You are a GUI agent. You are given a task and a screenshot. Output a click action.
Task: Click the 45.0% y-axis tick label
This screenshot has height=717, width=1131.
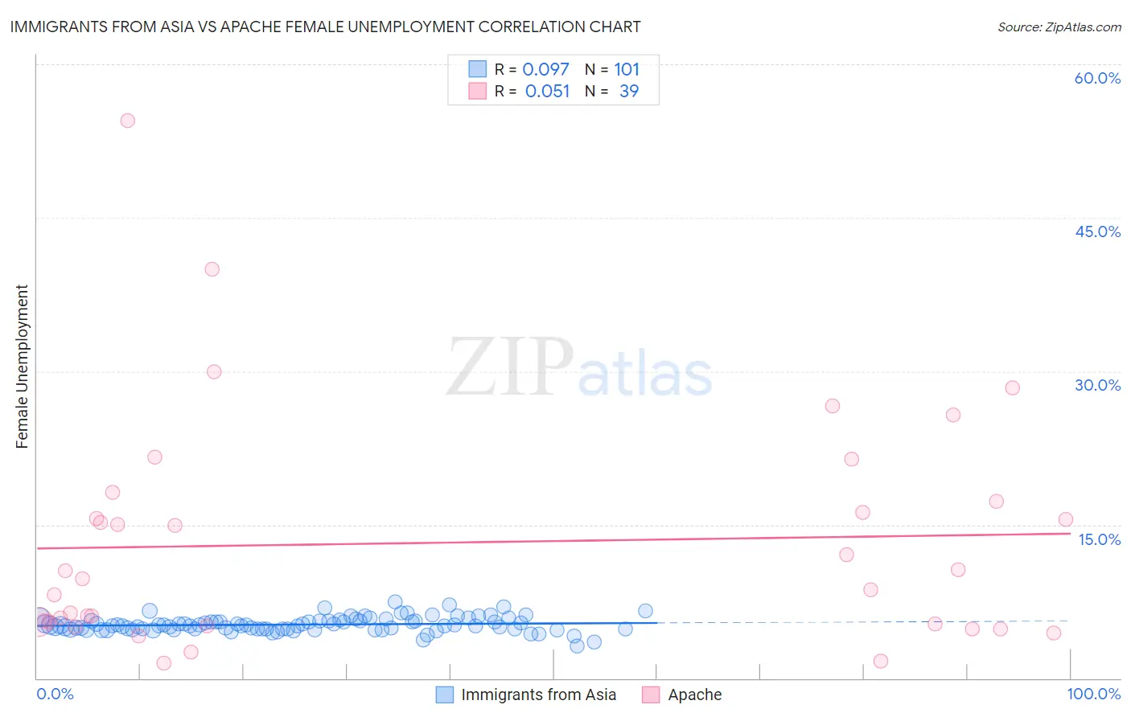pyautogui.click(x=1097, y=231)
